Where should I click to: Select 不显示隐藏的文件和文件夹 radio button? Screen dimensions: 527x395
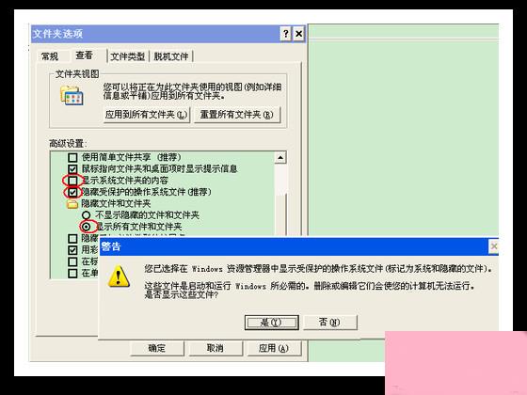tap(87, 215)
